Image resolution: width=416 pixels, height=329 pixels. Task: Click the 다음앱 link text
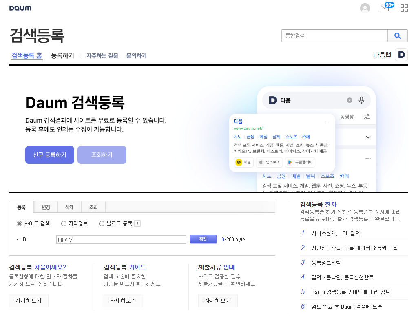pyautogui.click(x=382, y=55)
